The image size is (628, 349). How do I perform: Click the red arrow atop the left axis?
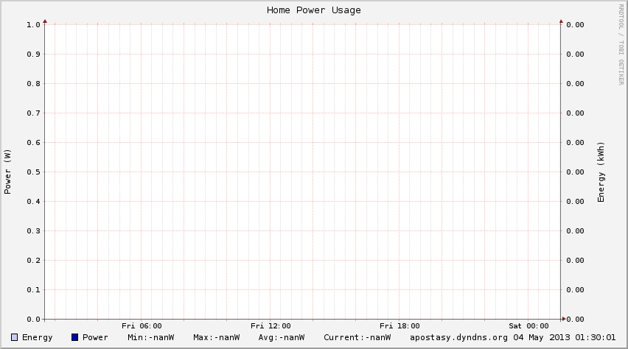tap(45, 21)
